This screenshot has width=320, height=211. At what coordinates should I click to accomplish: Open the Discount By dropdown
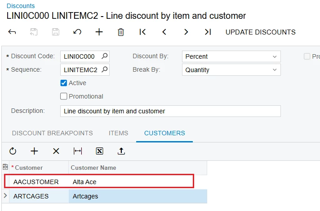tap(231, 56)
